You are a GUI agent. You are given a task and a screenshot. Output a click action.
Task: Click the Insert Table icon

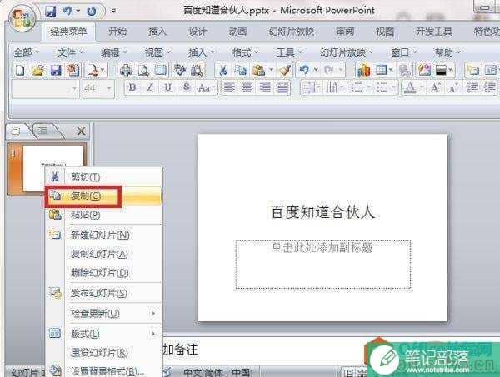pyautogui.click(x=381, y=70)
